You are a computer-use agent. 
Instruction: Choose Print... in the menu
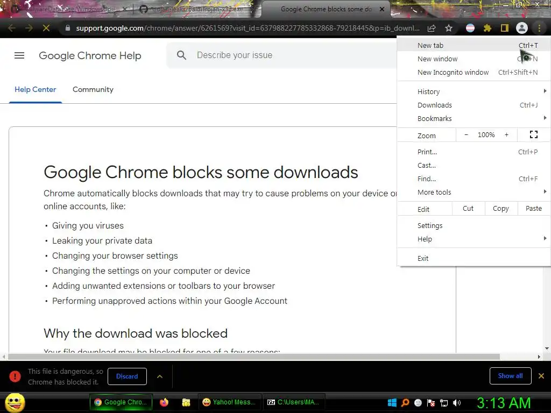click(x=474, y=152)
